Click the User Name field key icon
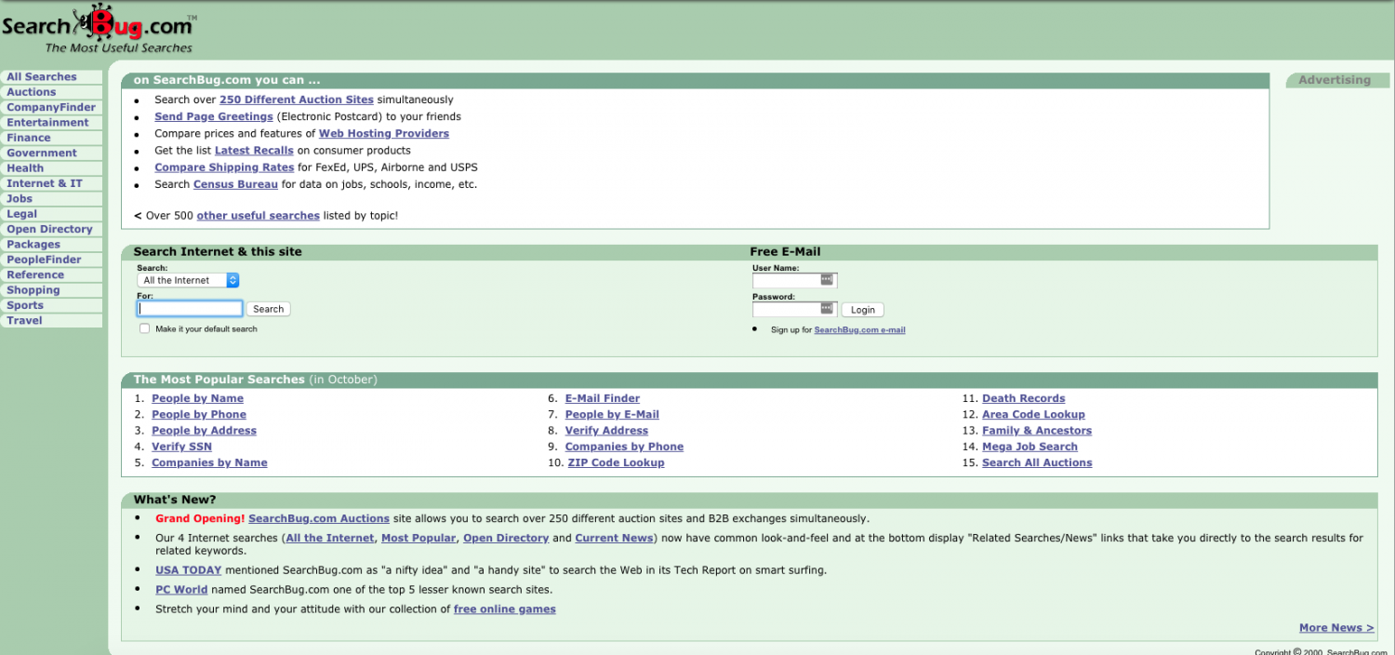The height and width of the screenshot is (655, 1395). tap(827, 280)
